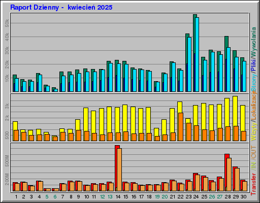This screenshot has height=203, width=260.
Task: Click the "20k" y-axis label
Action: point(7,64)
